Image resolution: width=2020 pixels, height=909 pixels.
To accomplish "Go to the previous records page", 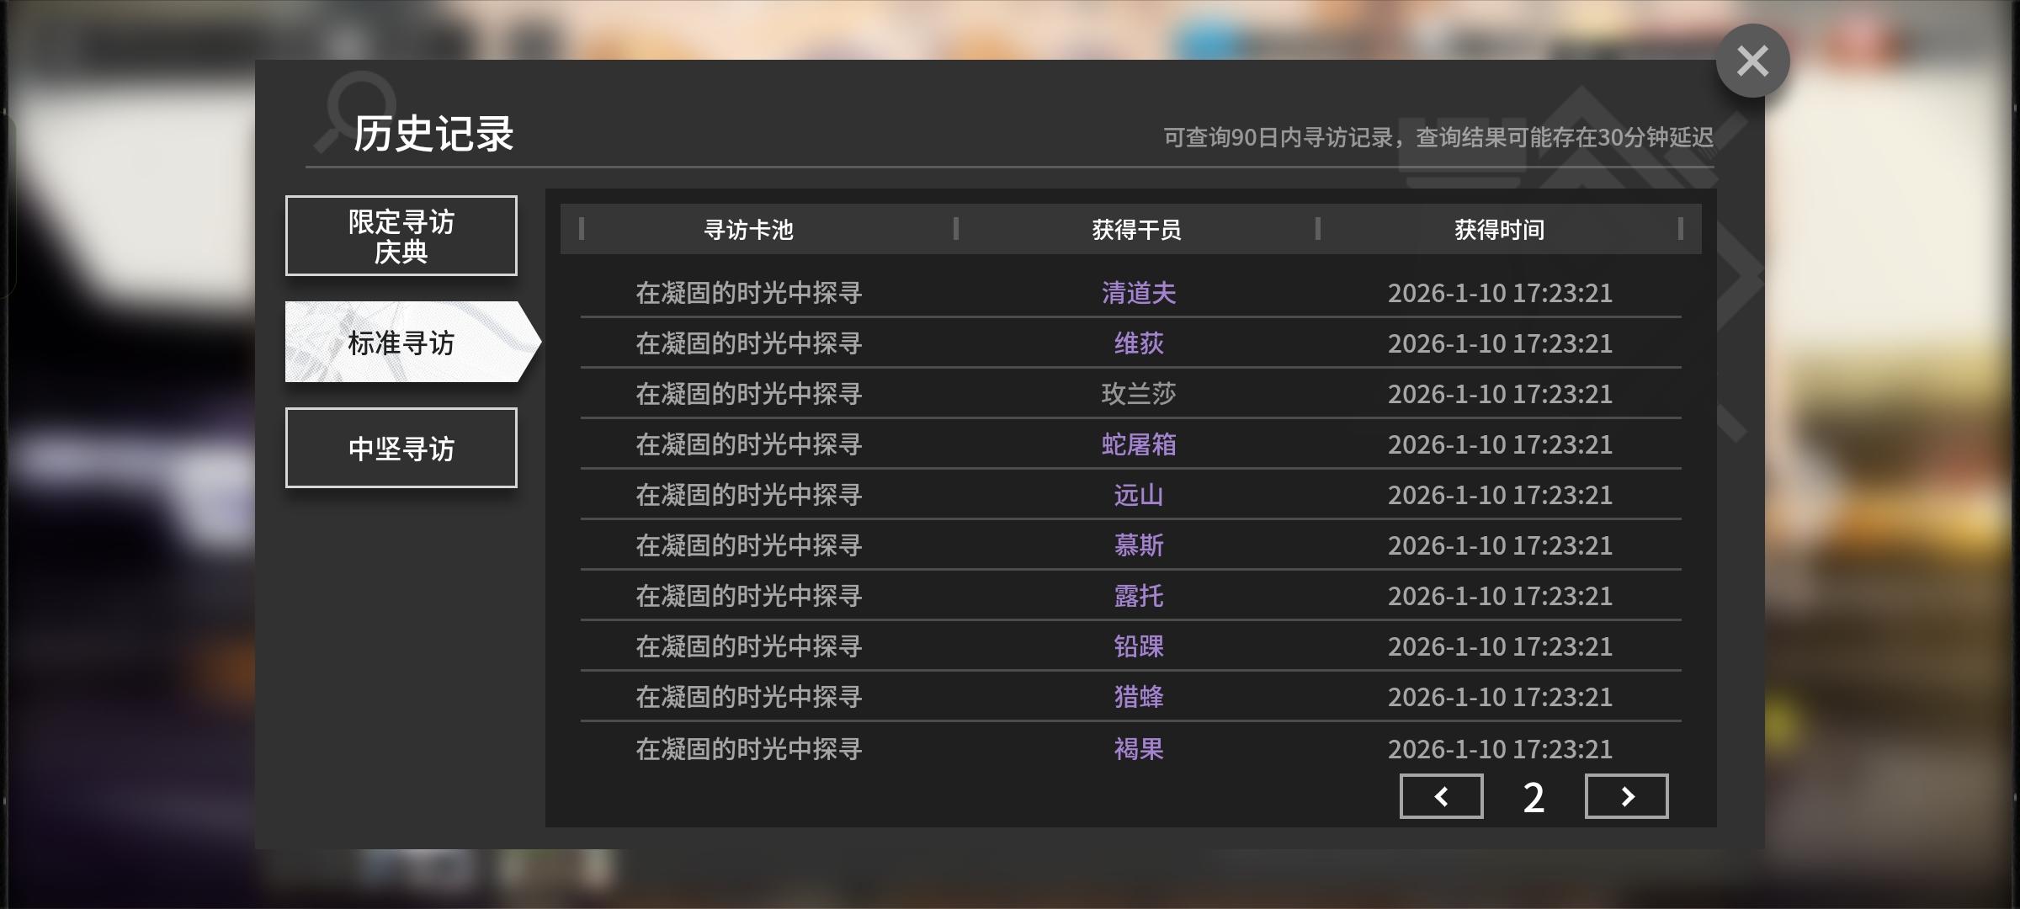I will pos(1441,796).
